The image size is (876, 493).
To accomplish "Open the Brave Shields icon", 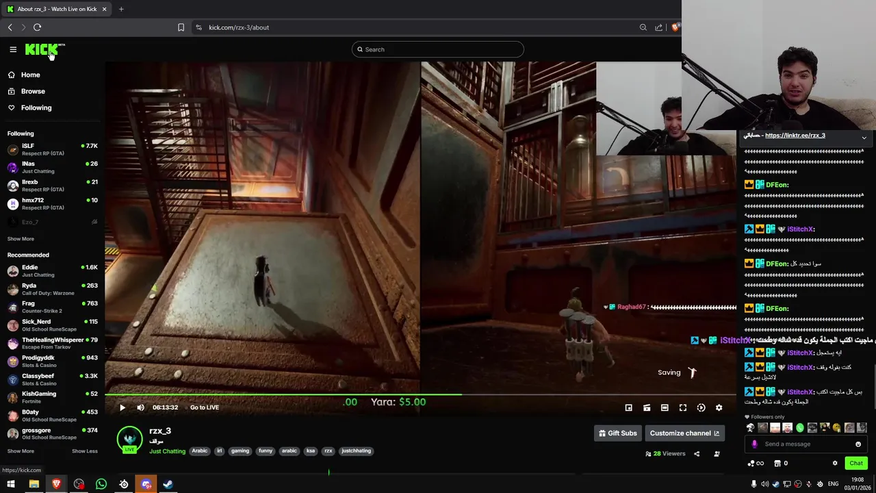I will (x=675, y=27).
